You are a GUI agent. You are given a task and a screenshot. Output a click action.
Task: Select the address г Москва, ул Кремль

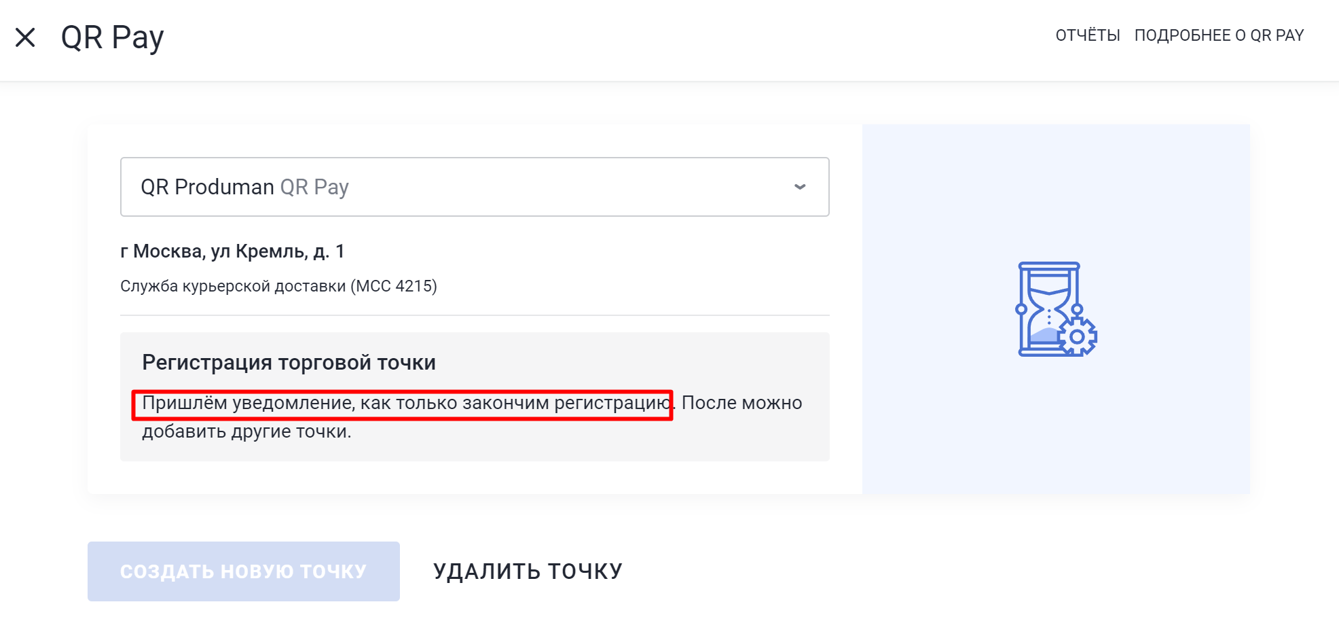point(232,251)
